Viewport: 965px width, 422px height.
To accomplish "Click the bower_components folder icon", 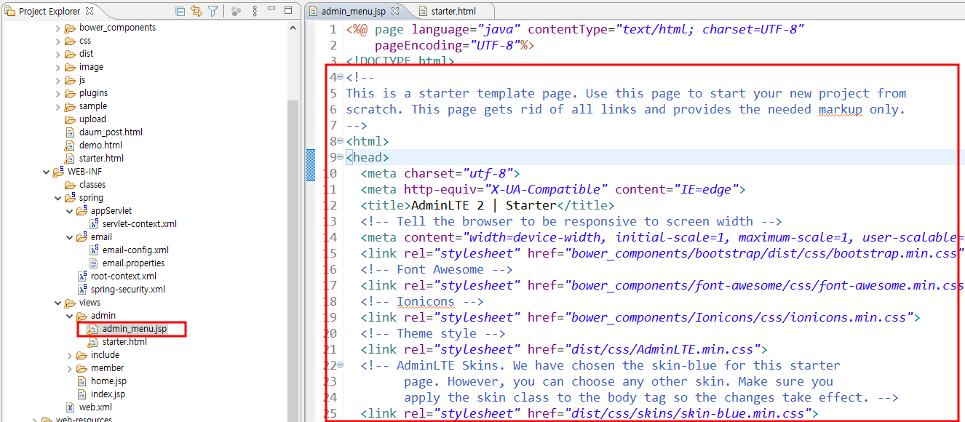I will 71,27.
